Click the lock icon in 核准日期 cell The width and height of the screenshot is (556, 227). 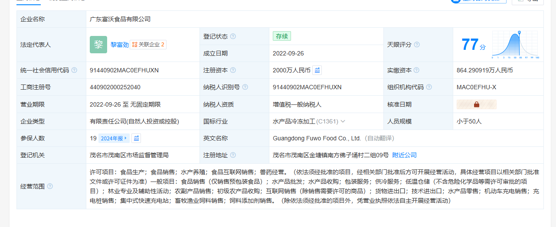tap(477, 104)
